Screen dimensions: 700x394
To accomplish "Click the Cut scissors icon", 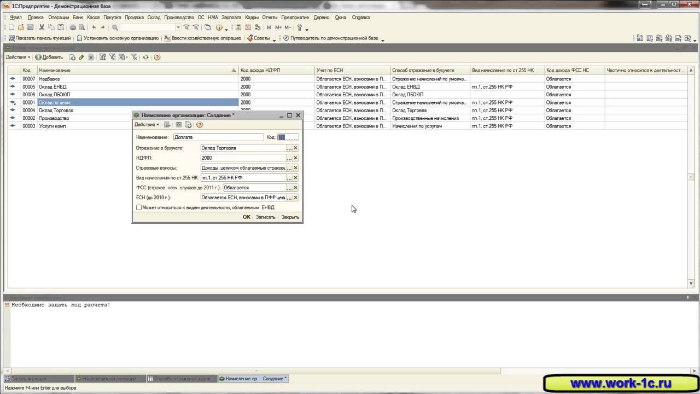I will click(x=42, y=27).
